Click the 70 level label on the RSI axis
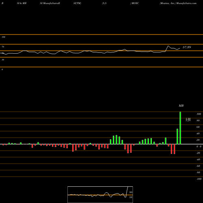Viewport: 203px width, 203px height. coord(3,47)
